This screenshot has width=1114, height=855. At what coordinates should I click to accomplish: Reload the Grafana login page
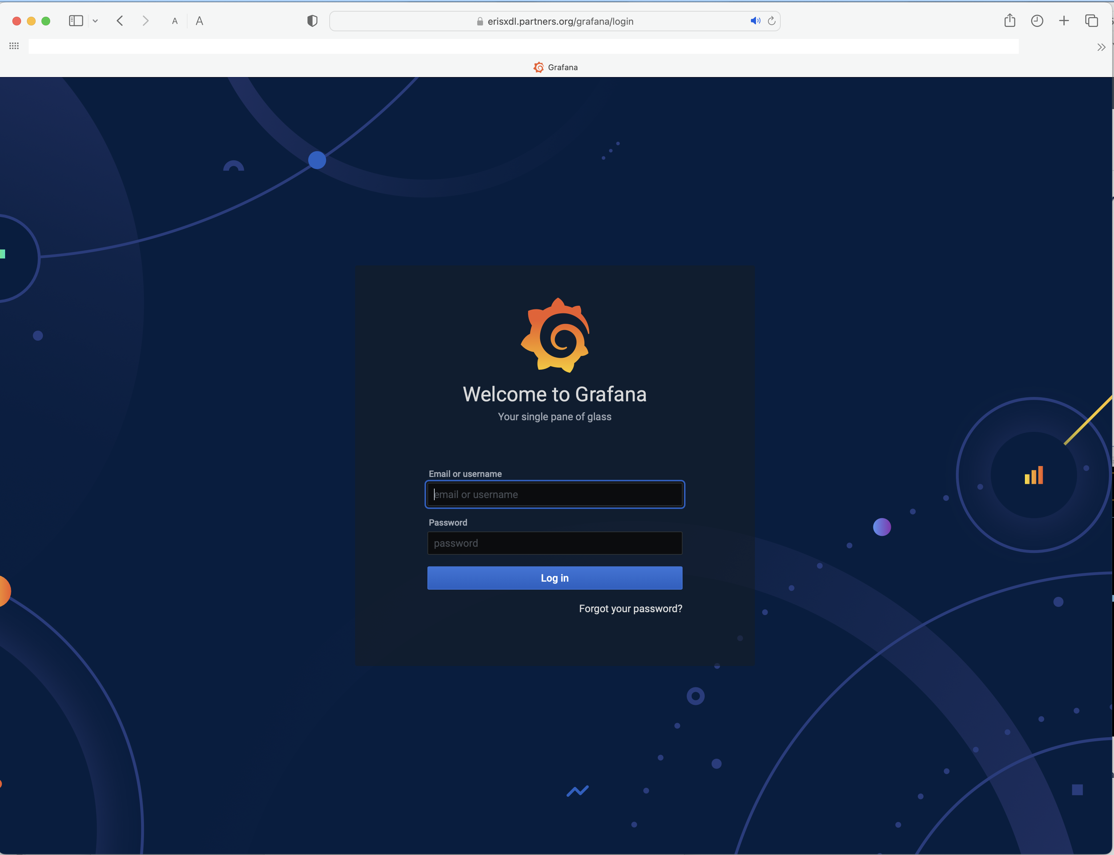pyautogui.click(x=772, y=21)
